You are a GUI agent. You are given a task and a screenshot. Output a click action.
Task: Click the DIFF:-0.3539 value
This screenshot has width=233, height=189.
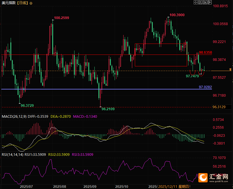[38, 116]
